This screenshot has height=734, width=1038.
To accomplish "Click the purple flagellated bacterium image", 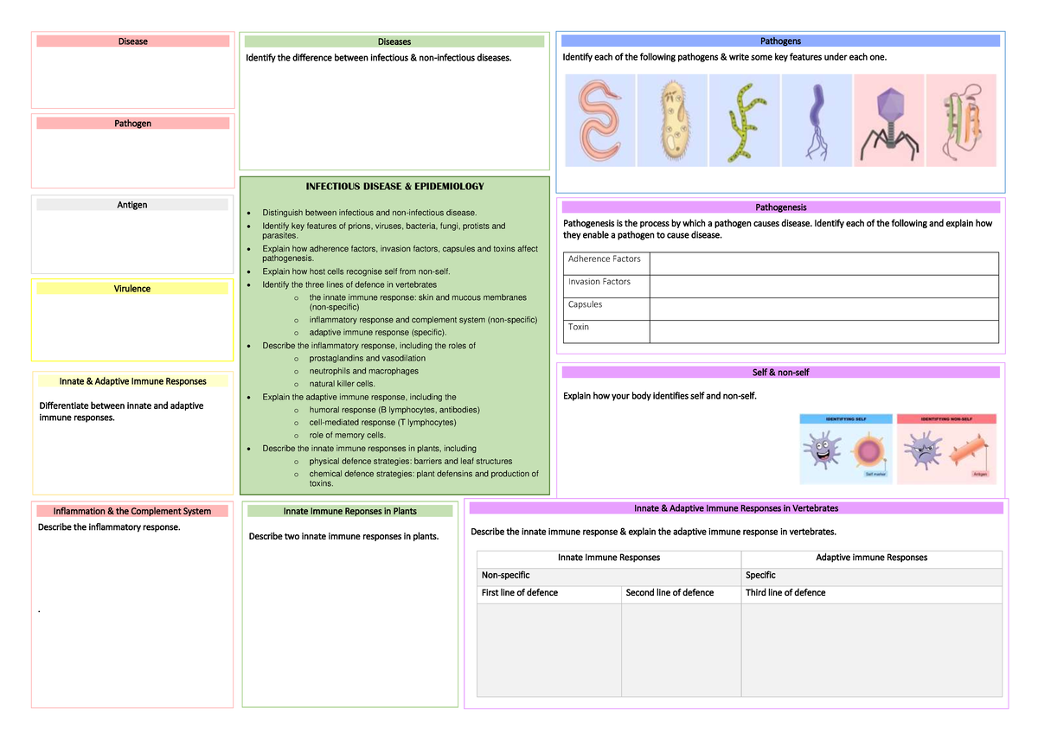I will point(817,120).
